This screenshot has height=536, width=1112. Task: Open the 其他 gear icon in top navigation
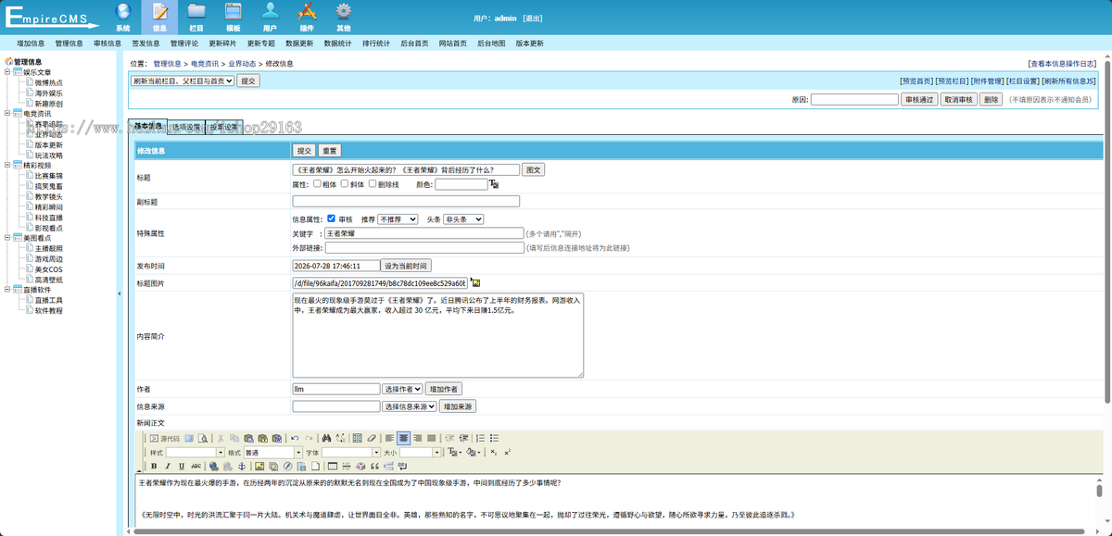pyautogui.click(x=344, y=16)
